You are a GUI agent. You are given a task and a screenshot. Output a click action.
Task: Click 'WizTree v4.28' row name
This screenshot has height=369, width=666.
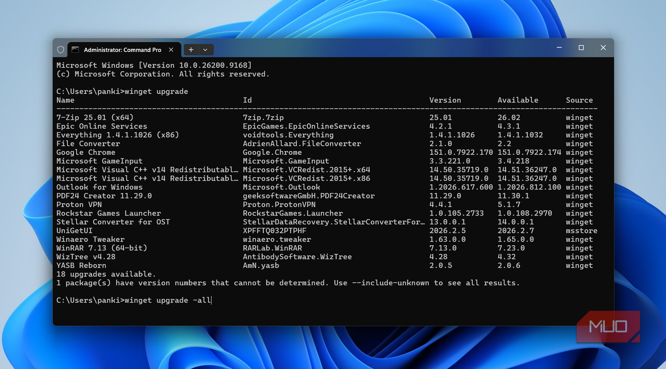[x=86, y=257]
